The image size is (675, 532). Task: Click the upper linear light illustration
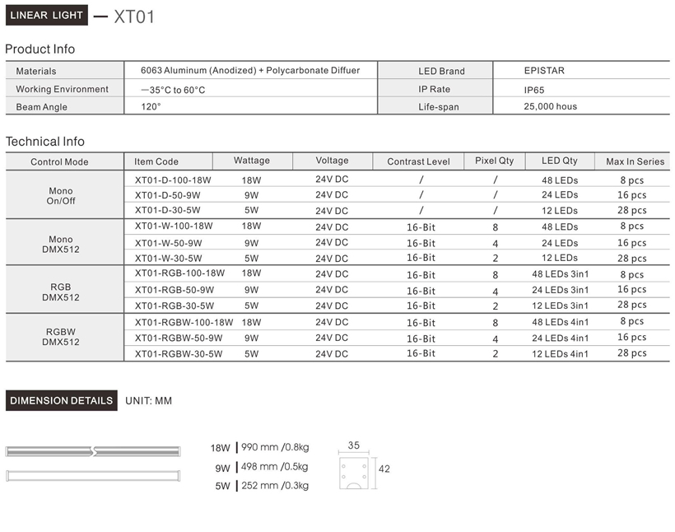point(92,450)
